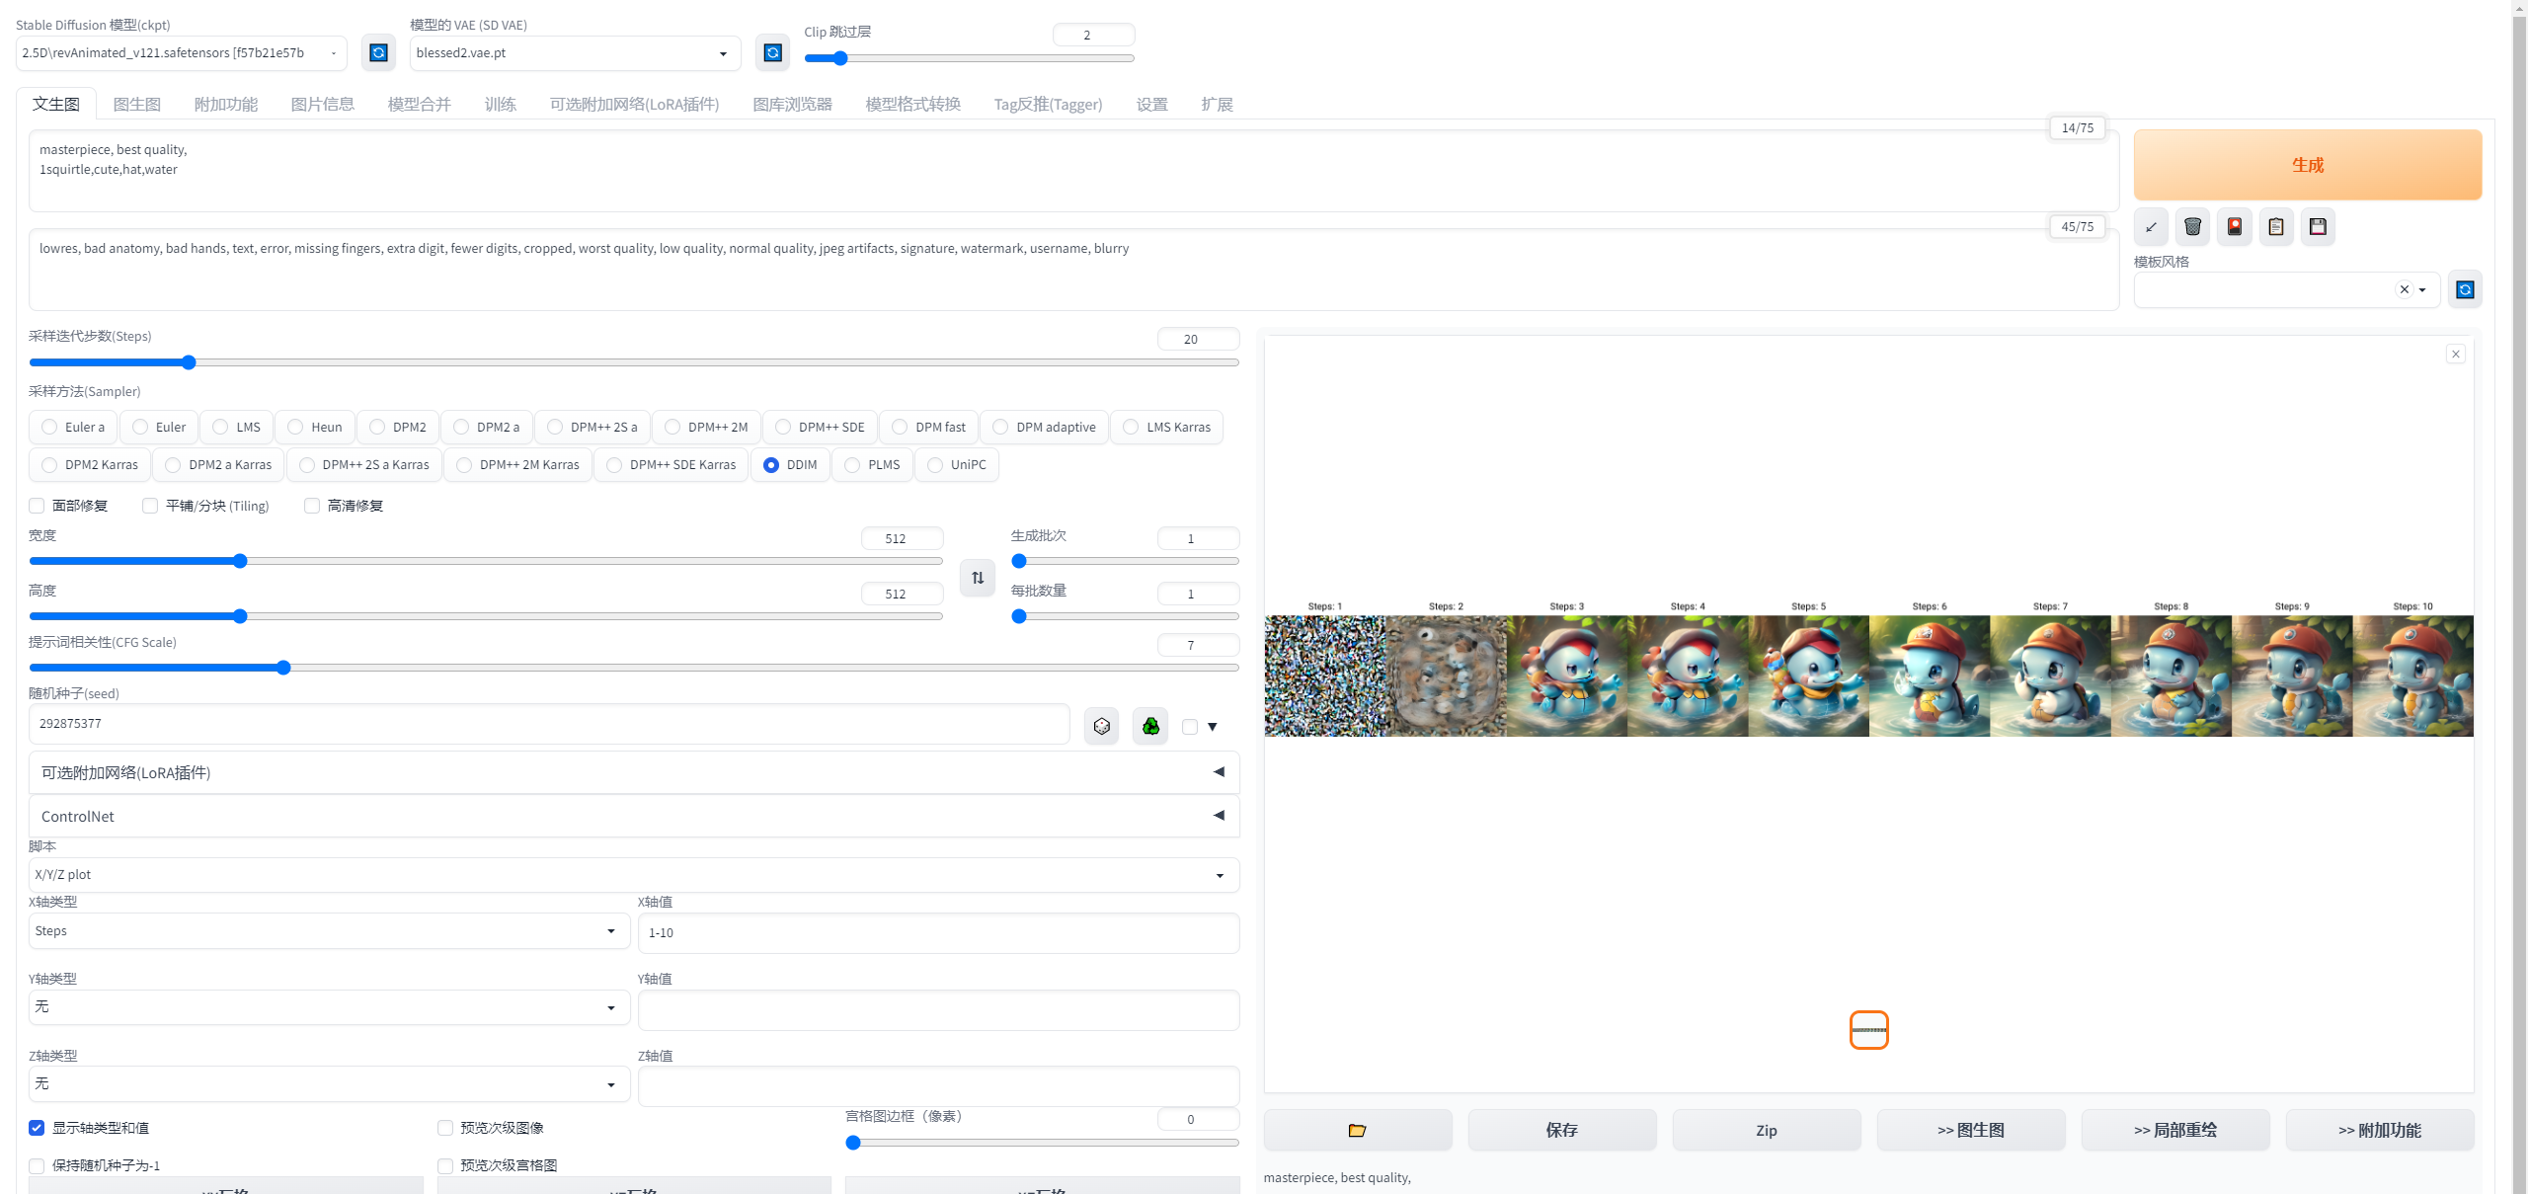Send image to >> 图生图

[x=1971, y=1130]
